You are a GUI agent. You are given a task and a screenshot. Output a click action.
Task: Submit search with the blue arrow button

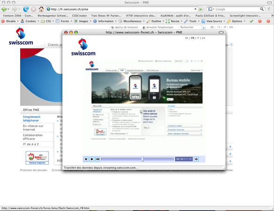coord(203,28)
